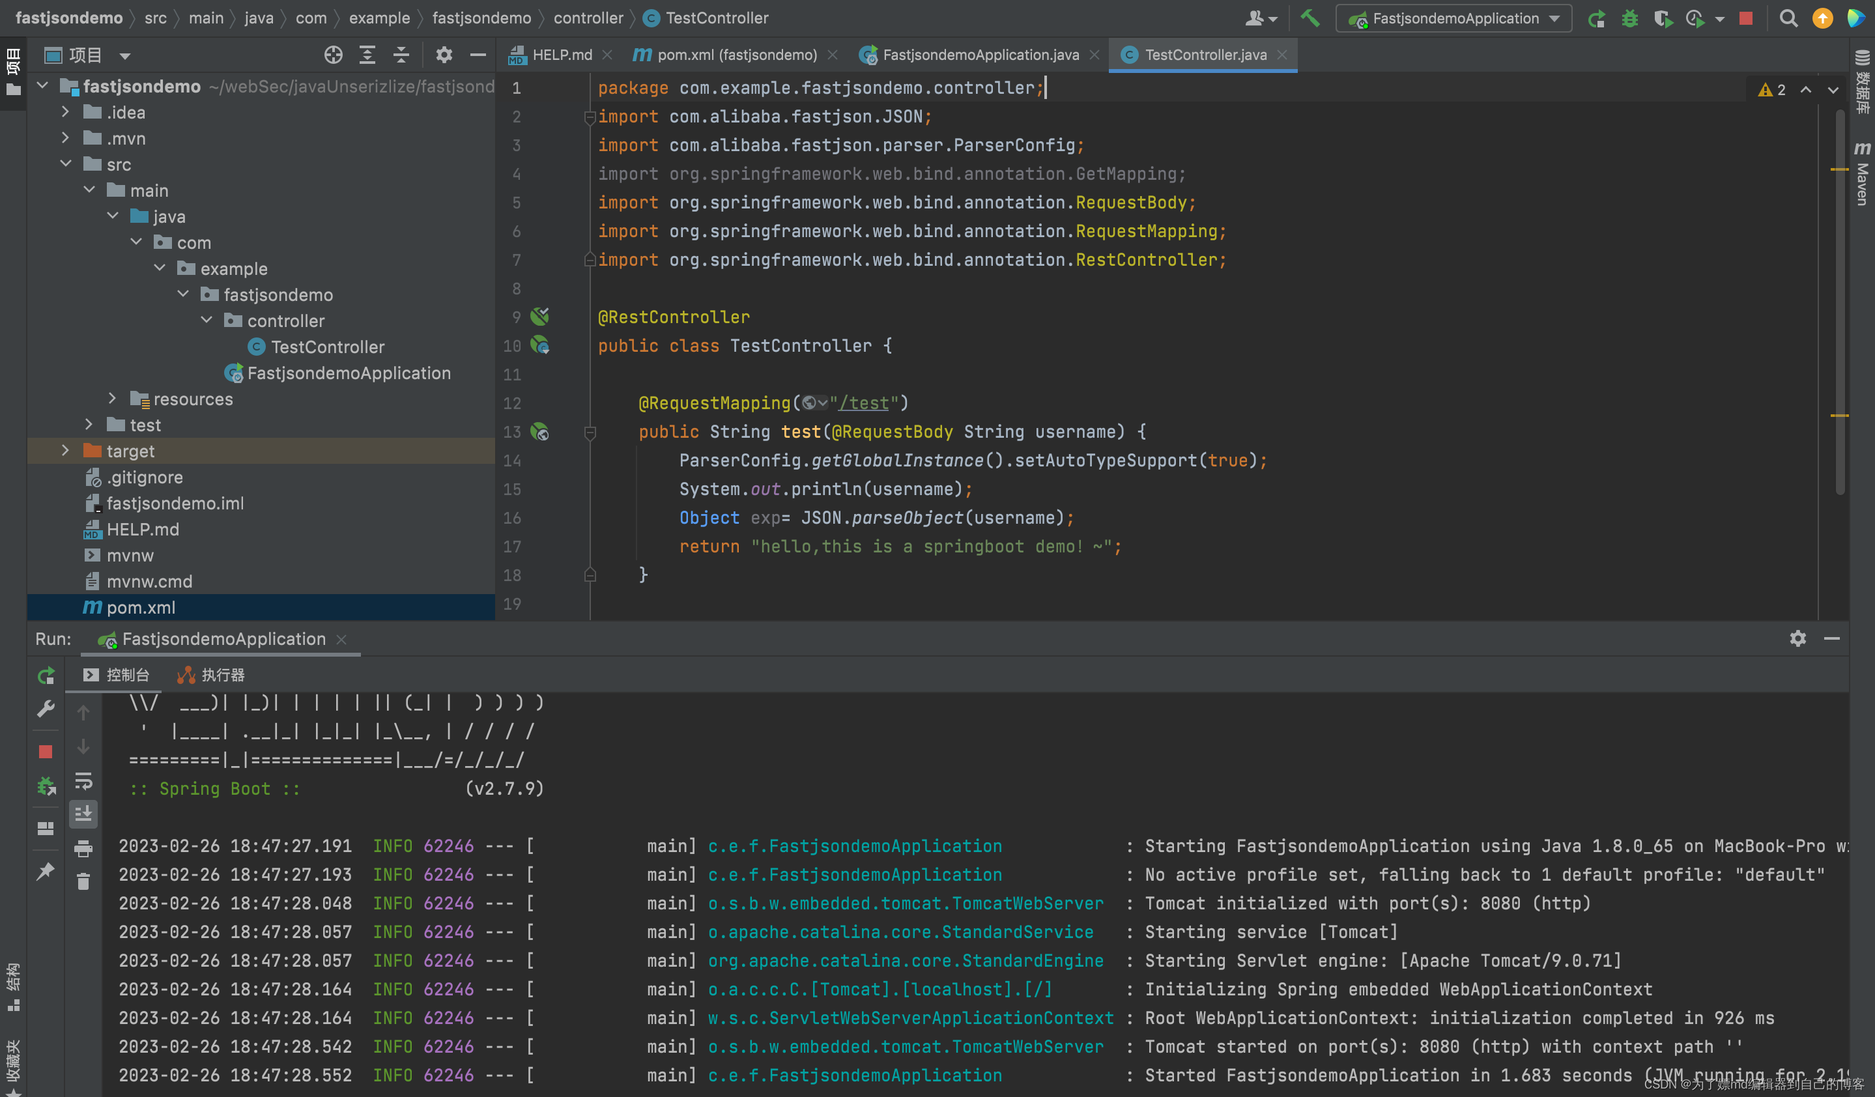Switch to HELP.md tab
The width and height of the screenshot is (1875, 1097).
pos(561,55)
